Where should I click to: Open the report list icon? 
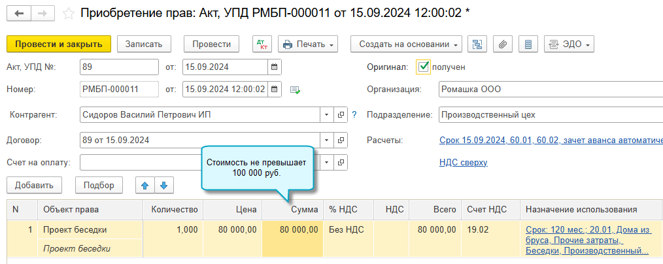click(528, 44)
